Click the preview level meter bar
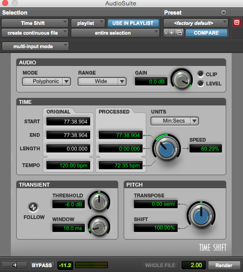This screenshot has width=243, height=272. click(x=91, y=265)
